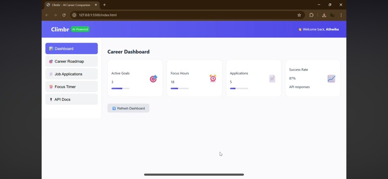388x179 pixels.
Task: Click the icon on Refresh Dashboard button
Action: [114, 108]
